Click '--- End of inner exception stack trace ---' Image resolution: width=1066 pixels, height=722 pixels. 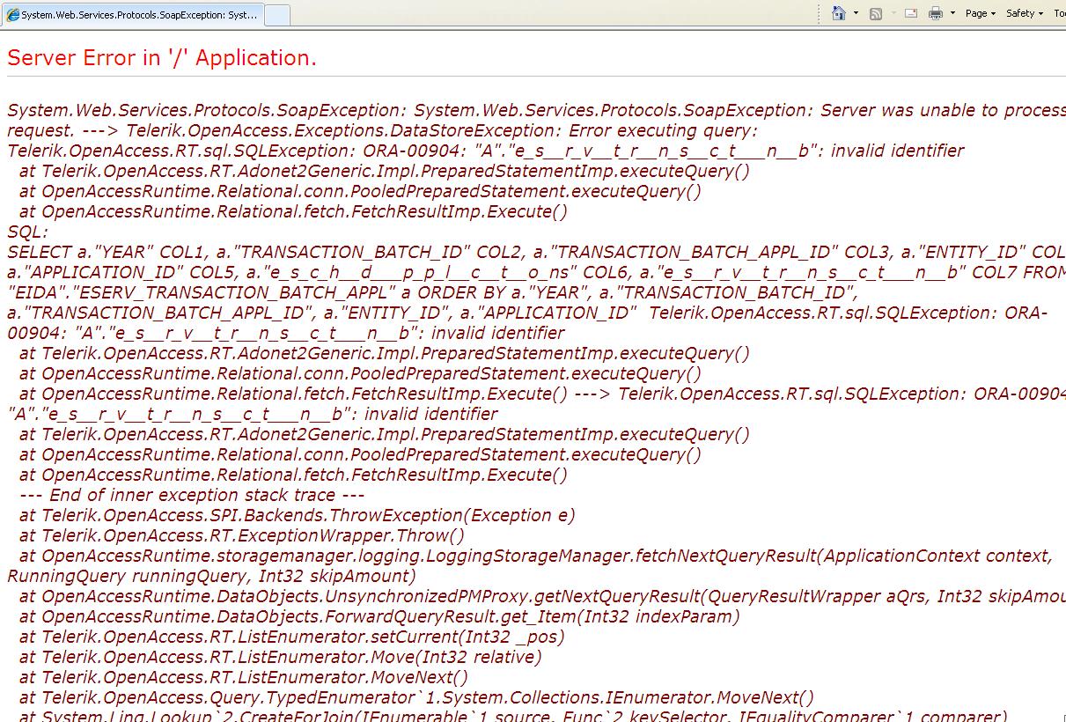[x=192, y=495]
